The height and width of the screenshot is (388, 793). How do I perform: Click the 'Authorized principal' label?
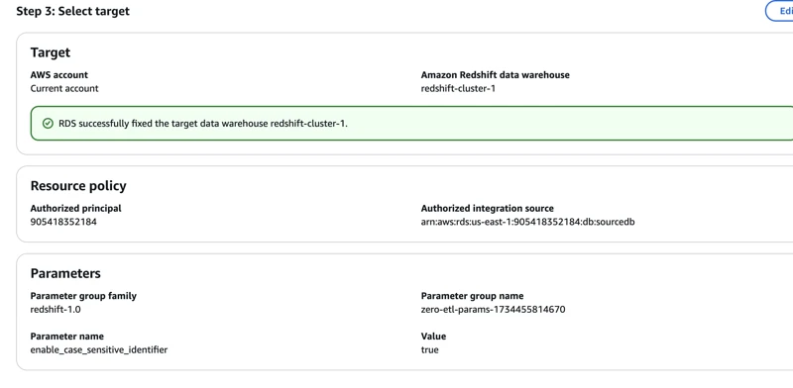point(76,208)
